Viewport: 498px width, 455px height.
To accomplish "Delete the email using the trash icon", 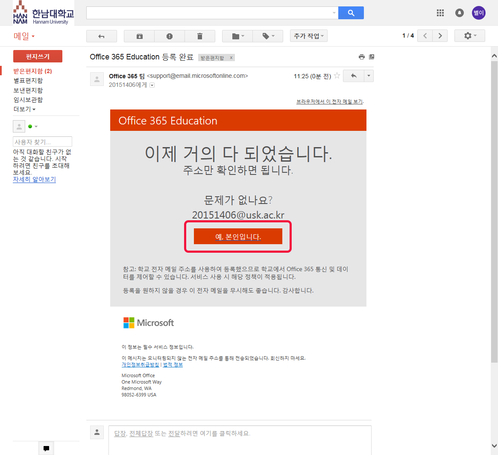I will (x=200, y=36).
